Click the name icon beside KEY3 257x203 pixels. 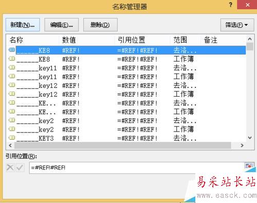click(12, 138)
